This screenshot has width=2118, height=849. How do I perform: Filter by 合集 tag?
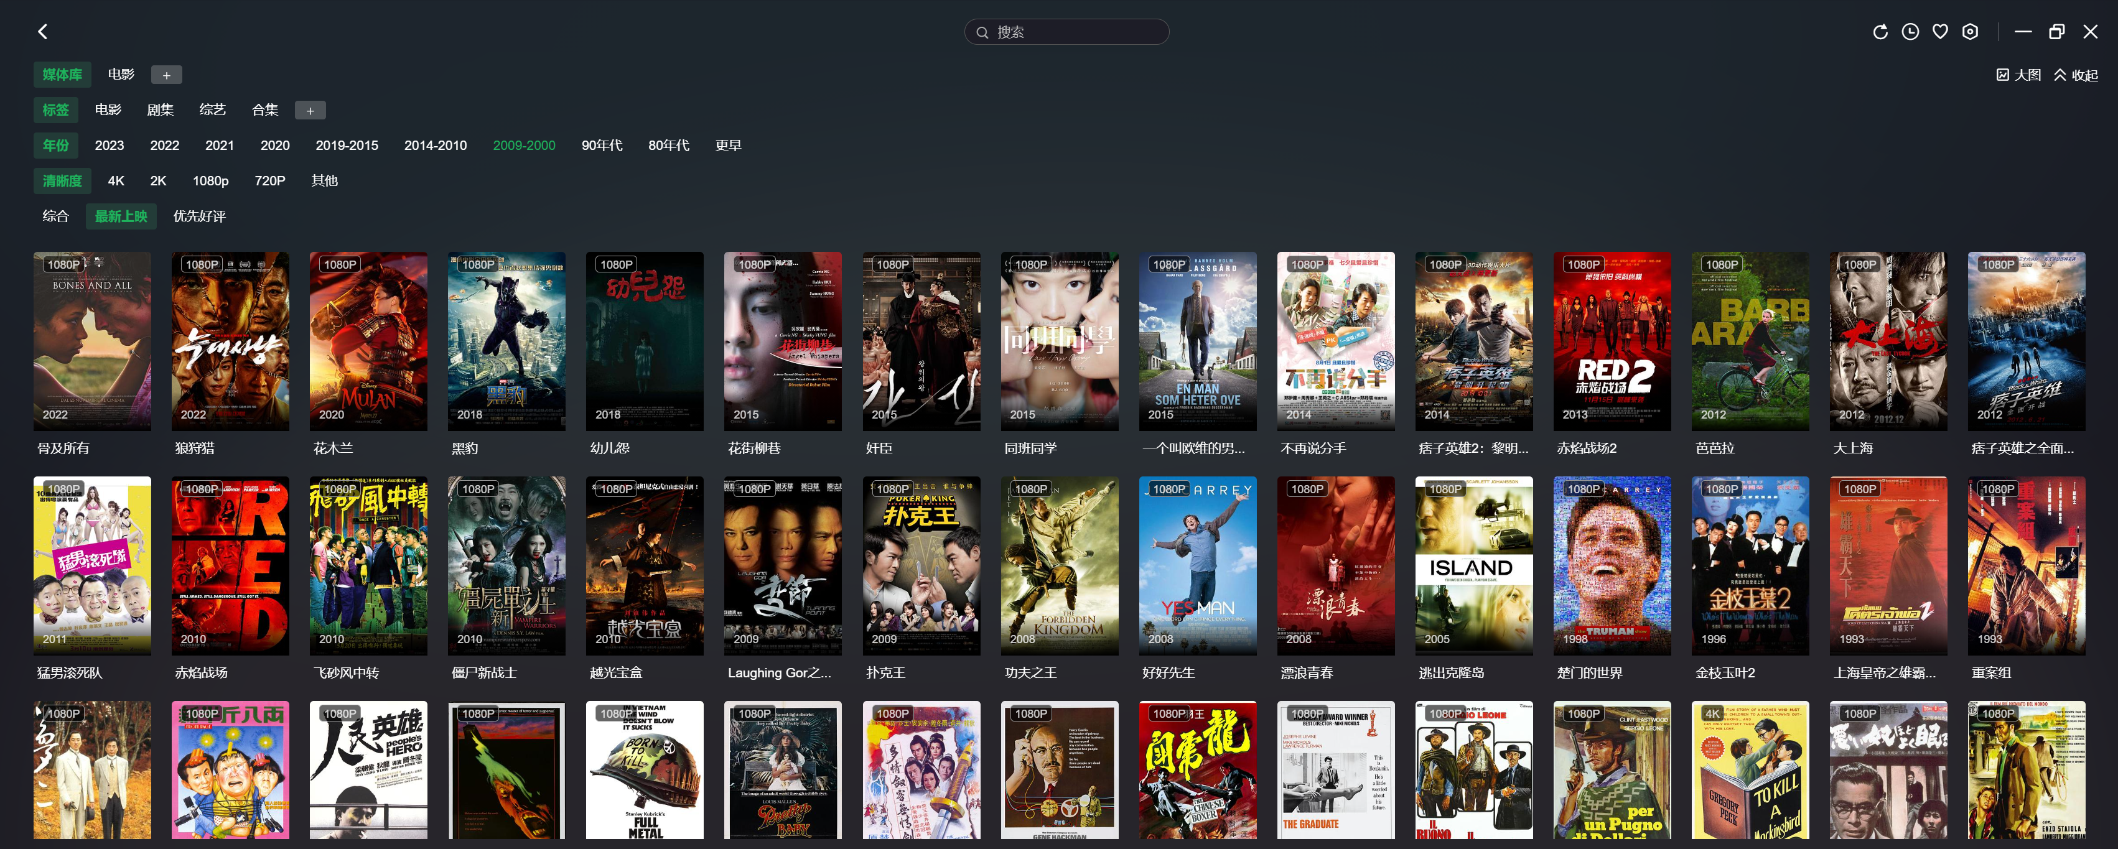coord(265,110)
